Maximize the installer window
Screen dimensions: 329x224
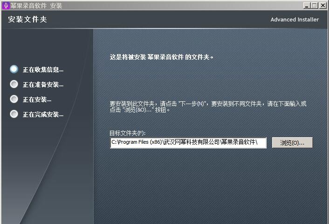315,6
